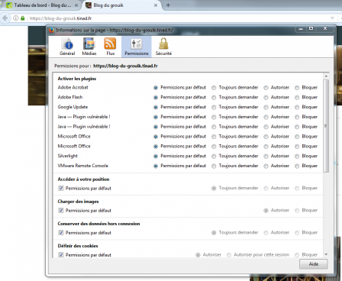This screenshot has width=342, height=281.
Task: Click the permissions URL blog-du-grouik.tinad.fr text
Action: tap(125, 66)
